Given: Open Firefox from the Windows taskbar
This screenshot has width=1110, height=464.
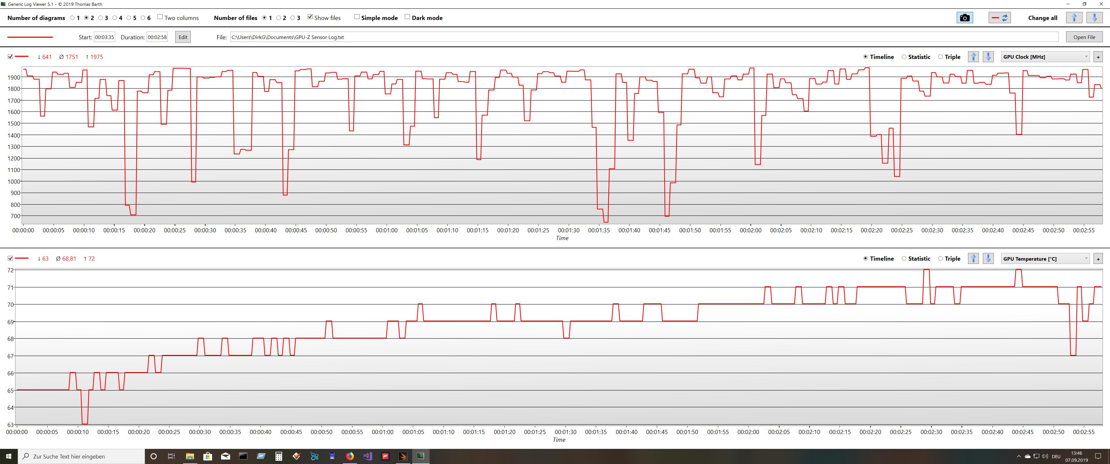Looking at the screenshot, I should tap(350, 456).
